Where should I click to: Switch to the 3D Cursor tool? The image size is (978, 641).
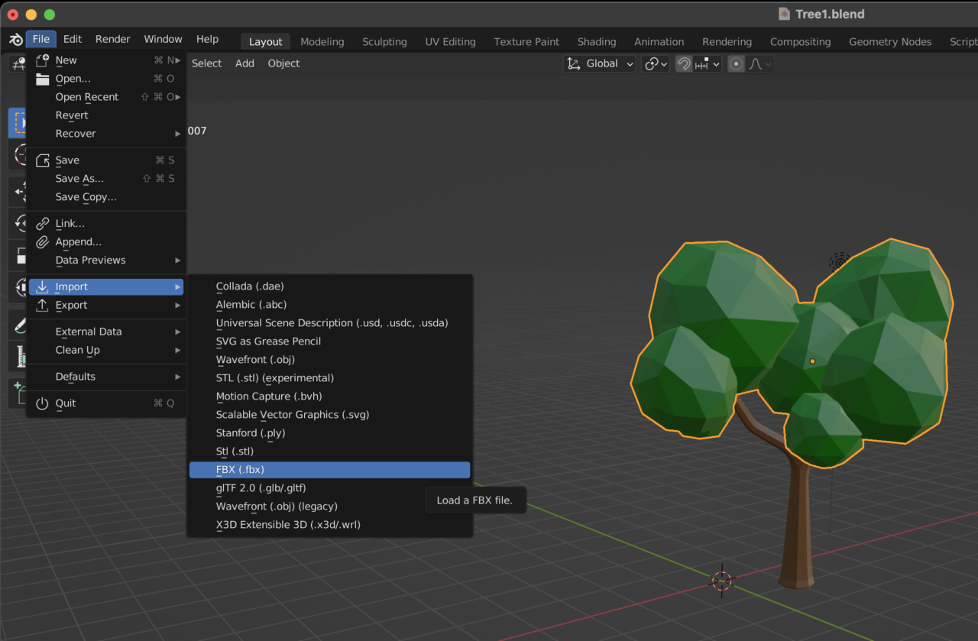pyautogui.click(x=17, y=154)
